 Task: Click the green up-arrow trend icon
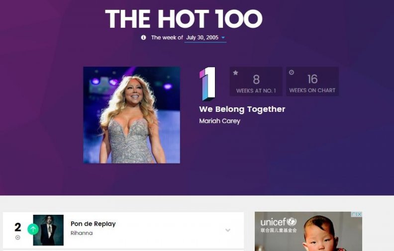[33, 229]
